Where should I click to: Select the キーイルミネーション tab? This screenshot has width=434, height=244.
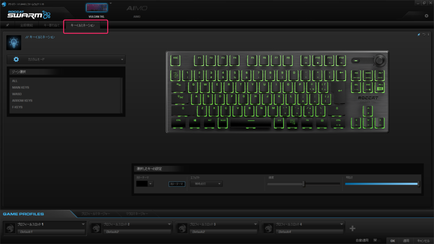83,25
